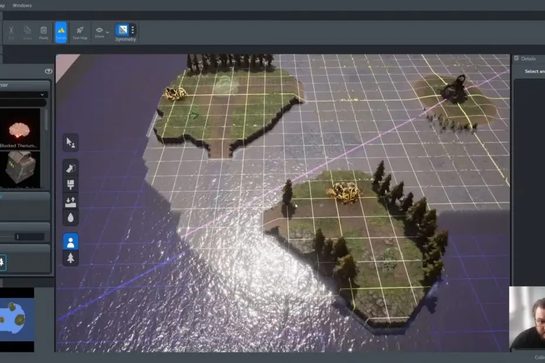Click the minimap preview
The image size is (545, 363).
17,319
